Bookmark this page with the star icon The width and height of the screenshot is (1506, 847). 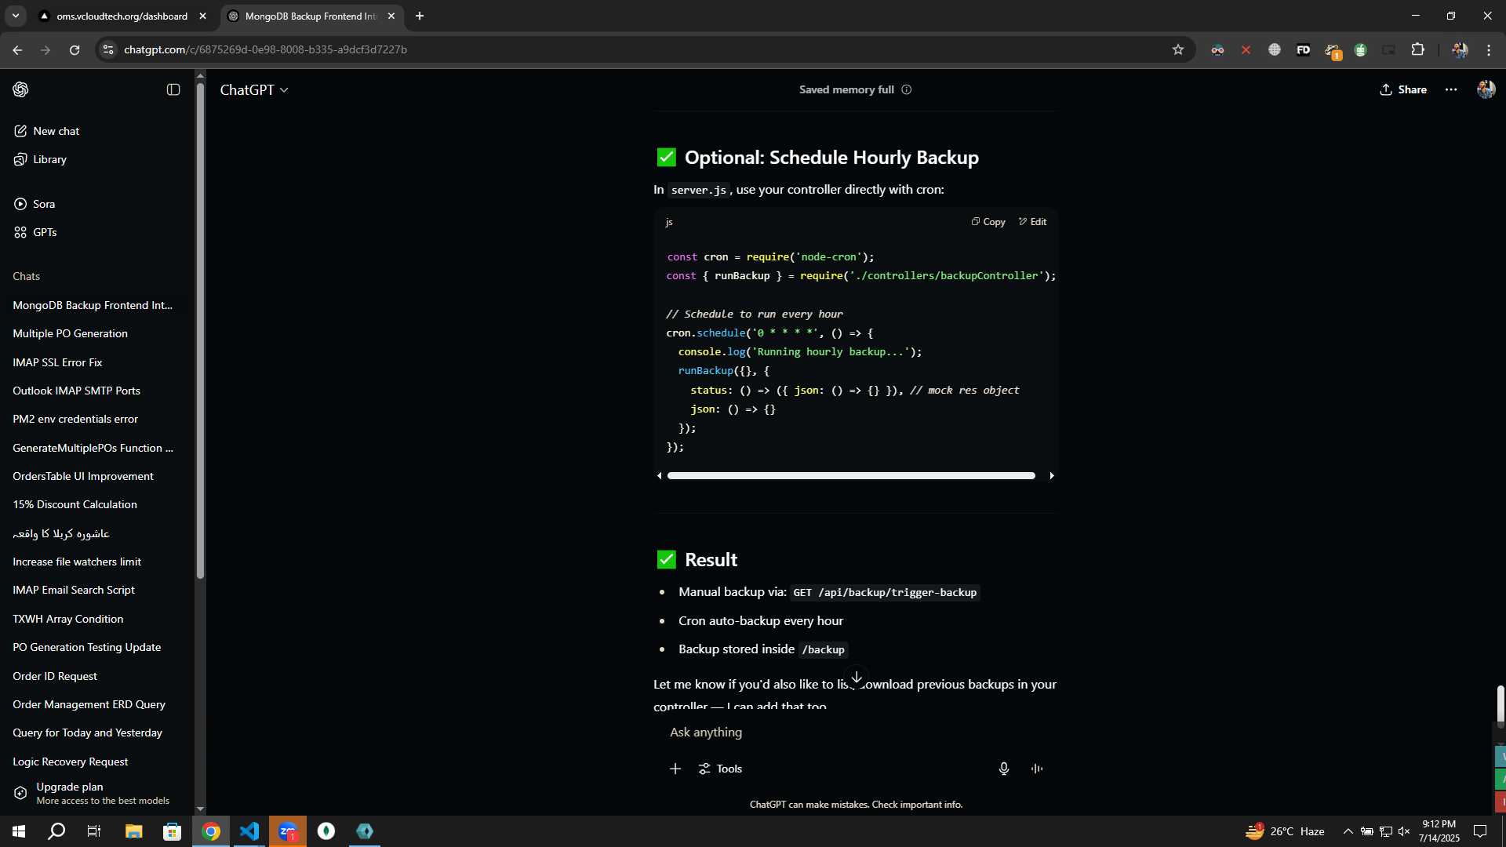(x=1178, y=49)
